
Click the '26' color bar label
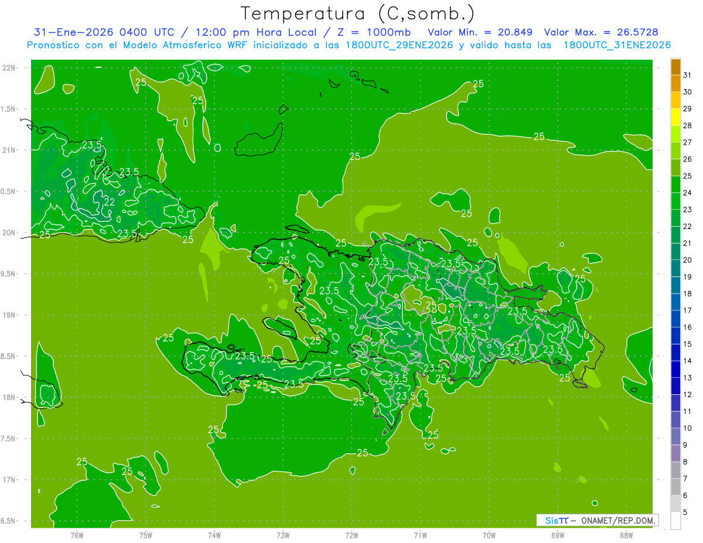687,159
